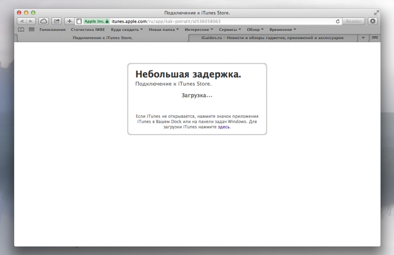The height and width of the screenshot is (255, 394).
Task: Expand the Новая папка bookmarks folder
Action: (164, 30)
